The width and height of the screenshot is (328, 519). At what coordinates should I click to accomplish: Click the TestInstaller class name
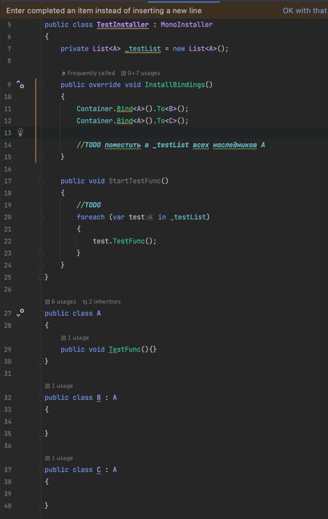(x=122, y=25)
